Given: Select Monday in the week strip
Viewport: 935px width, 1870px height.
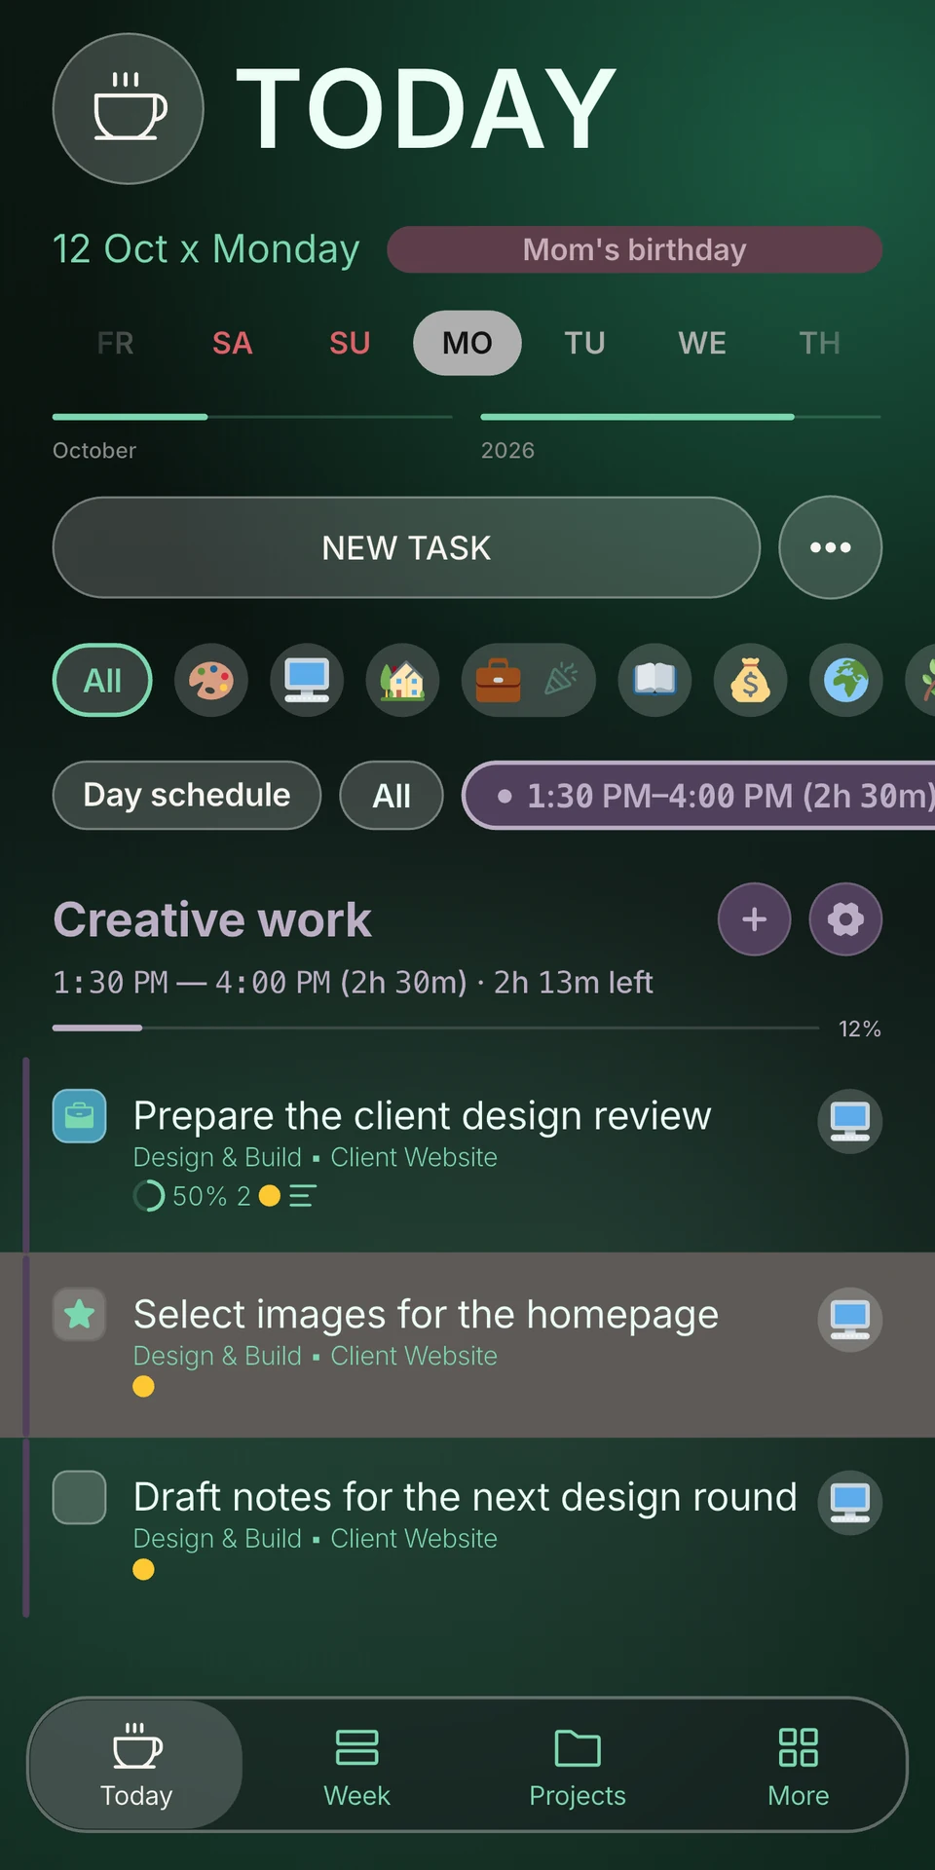Looking at the screenshot, I should pyautogui.click(x=467, y=343).
